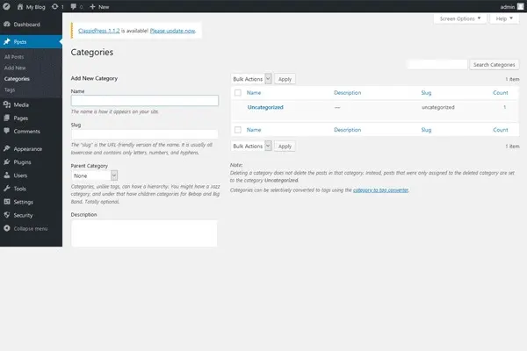Open the top Bulk Actions dropdown
Screen dimensions: 527x351
(251, 79)
